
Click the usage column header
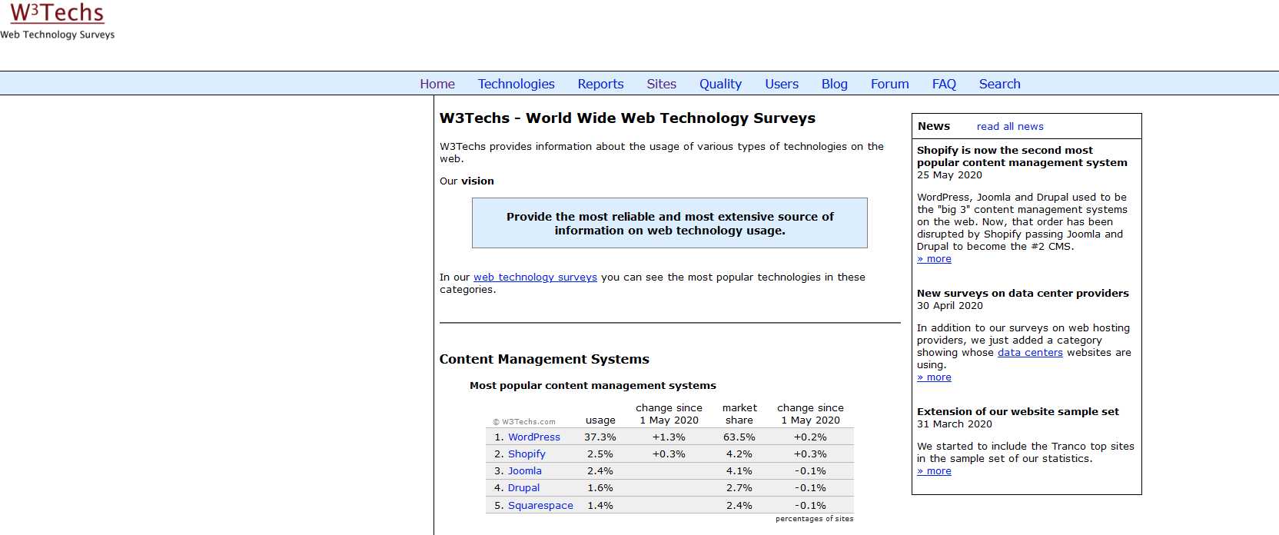pyautogui.click(x=600, y=420)
